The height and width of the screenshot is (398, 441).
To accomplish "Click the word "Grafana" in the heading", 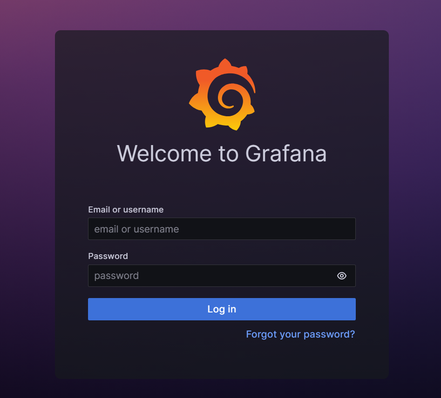I will tap(286, 153).
